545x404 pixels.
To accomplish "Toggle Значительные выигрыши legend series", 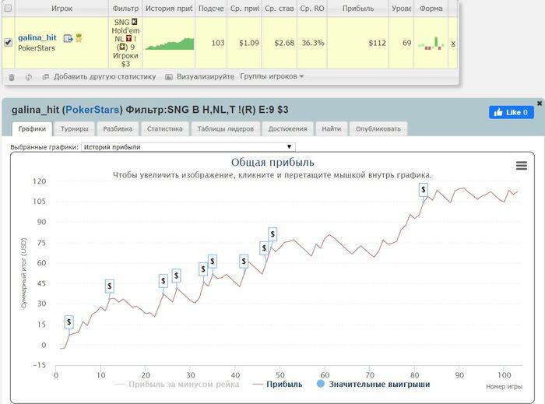I will 373,384.
